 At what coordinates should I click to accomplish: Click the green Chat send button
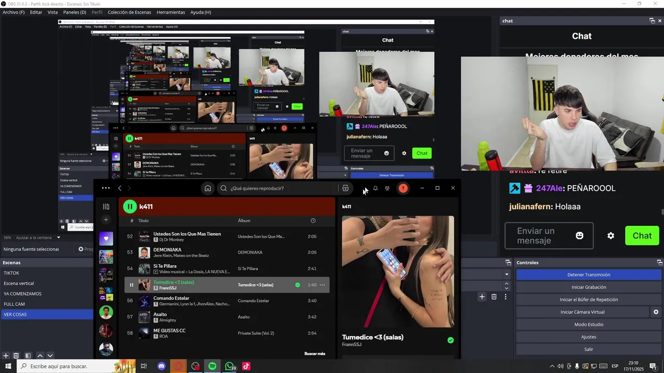(642, 236)
